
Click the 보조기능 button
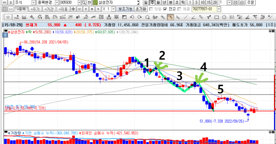125,9
